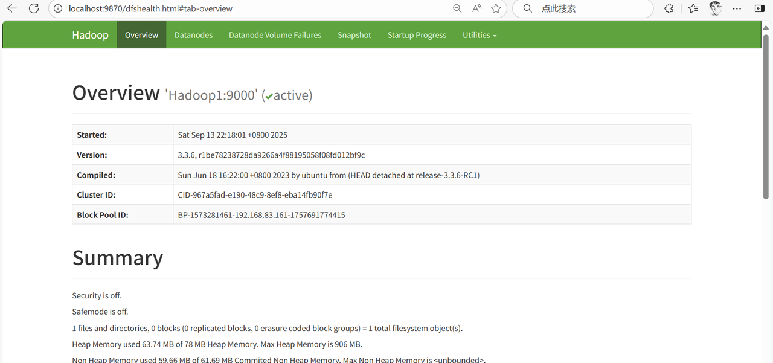View site information icon in address bar
Viewport: 773px width, 363px height.
(57, 8)
